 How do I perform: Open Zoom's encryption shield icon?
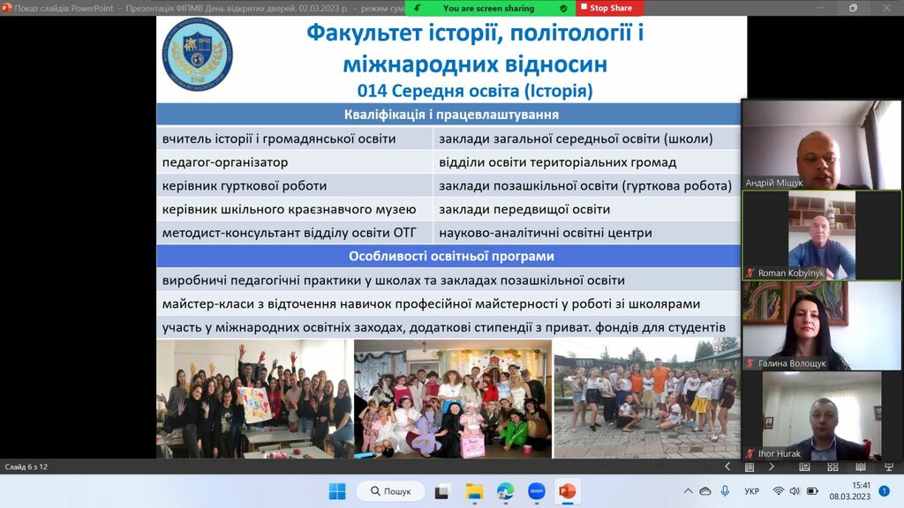[x=563, y=8]
